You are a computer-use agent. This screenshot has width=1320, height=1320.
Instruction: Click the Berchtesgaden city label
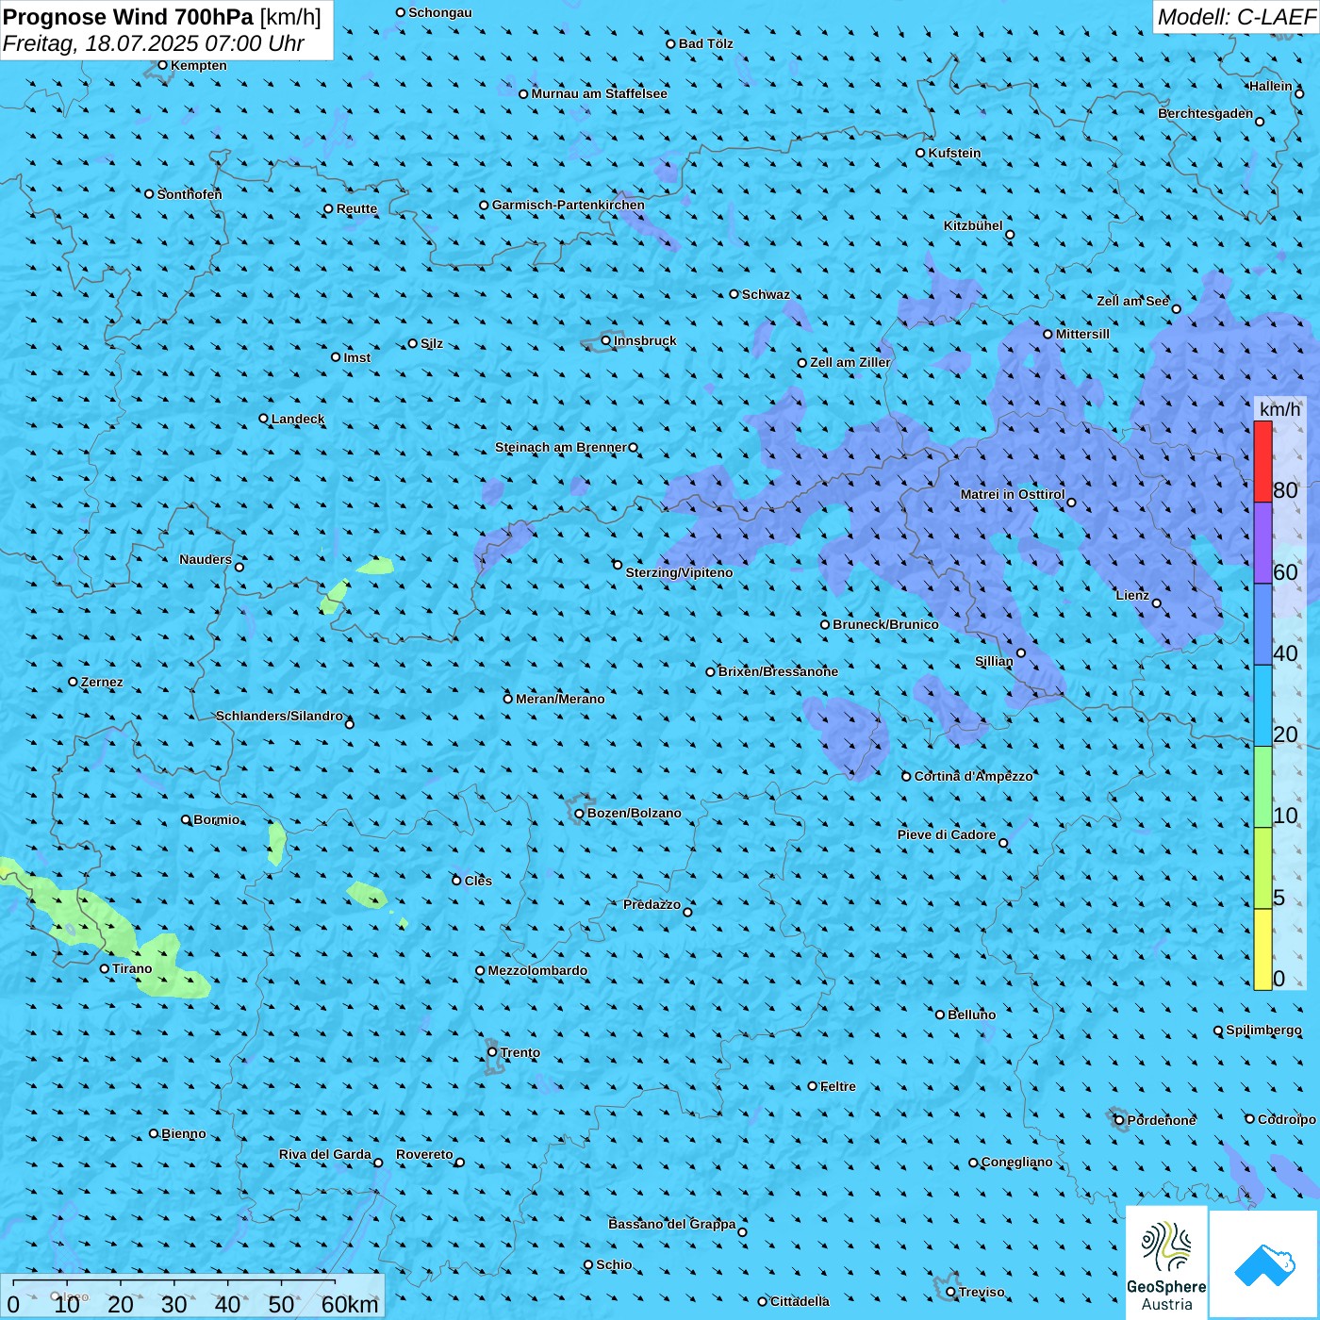(1206, 113)
